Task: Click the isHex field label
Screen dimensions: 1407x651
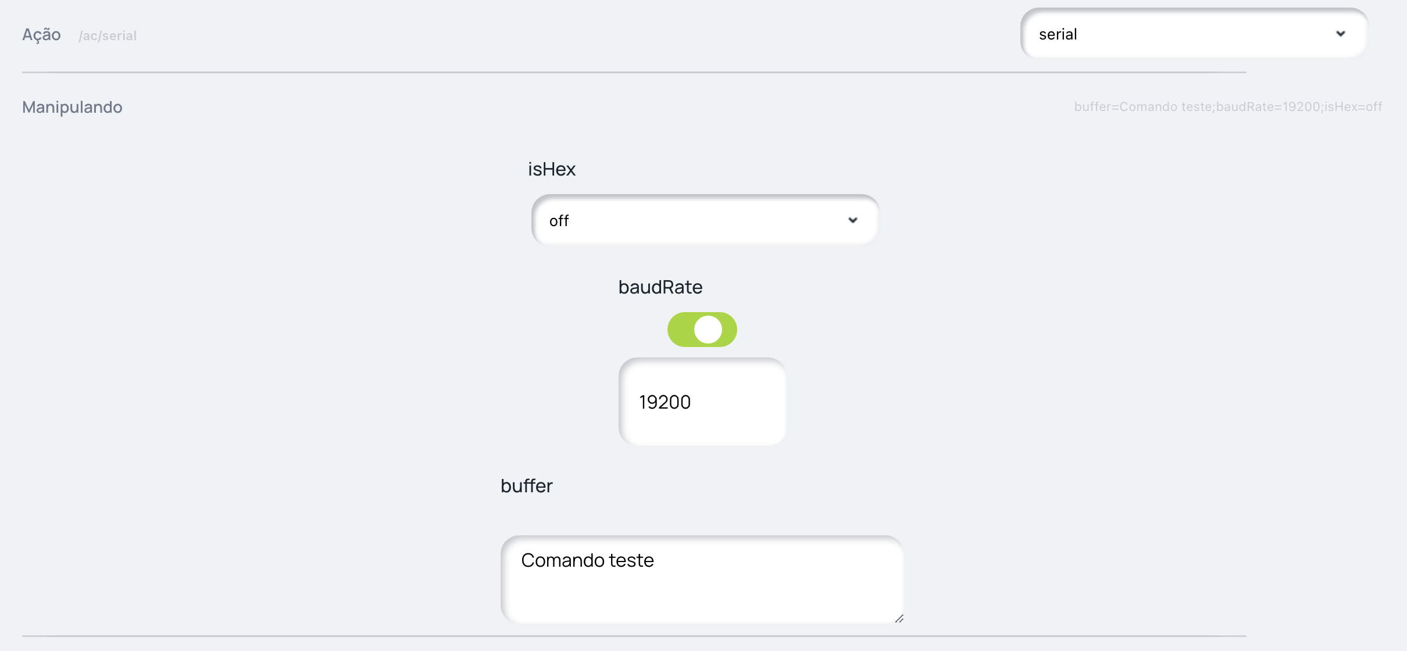Action: 551,169
